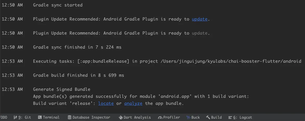Click locate to find the app bundle
Screen dimensions: 305x121
pyautogui.click(x=106, y=103)
